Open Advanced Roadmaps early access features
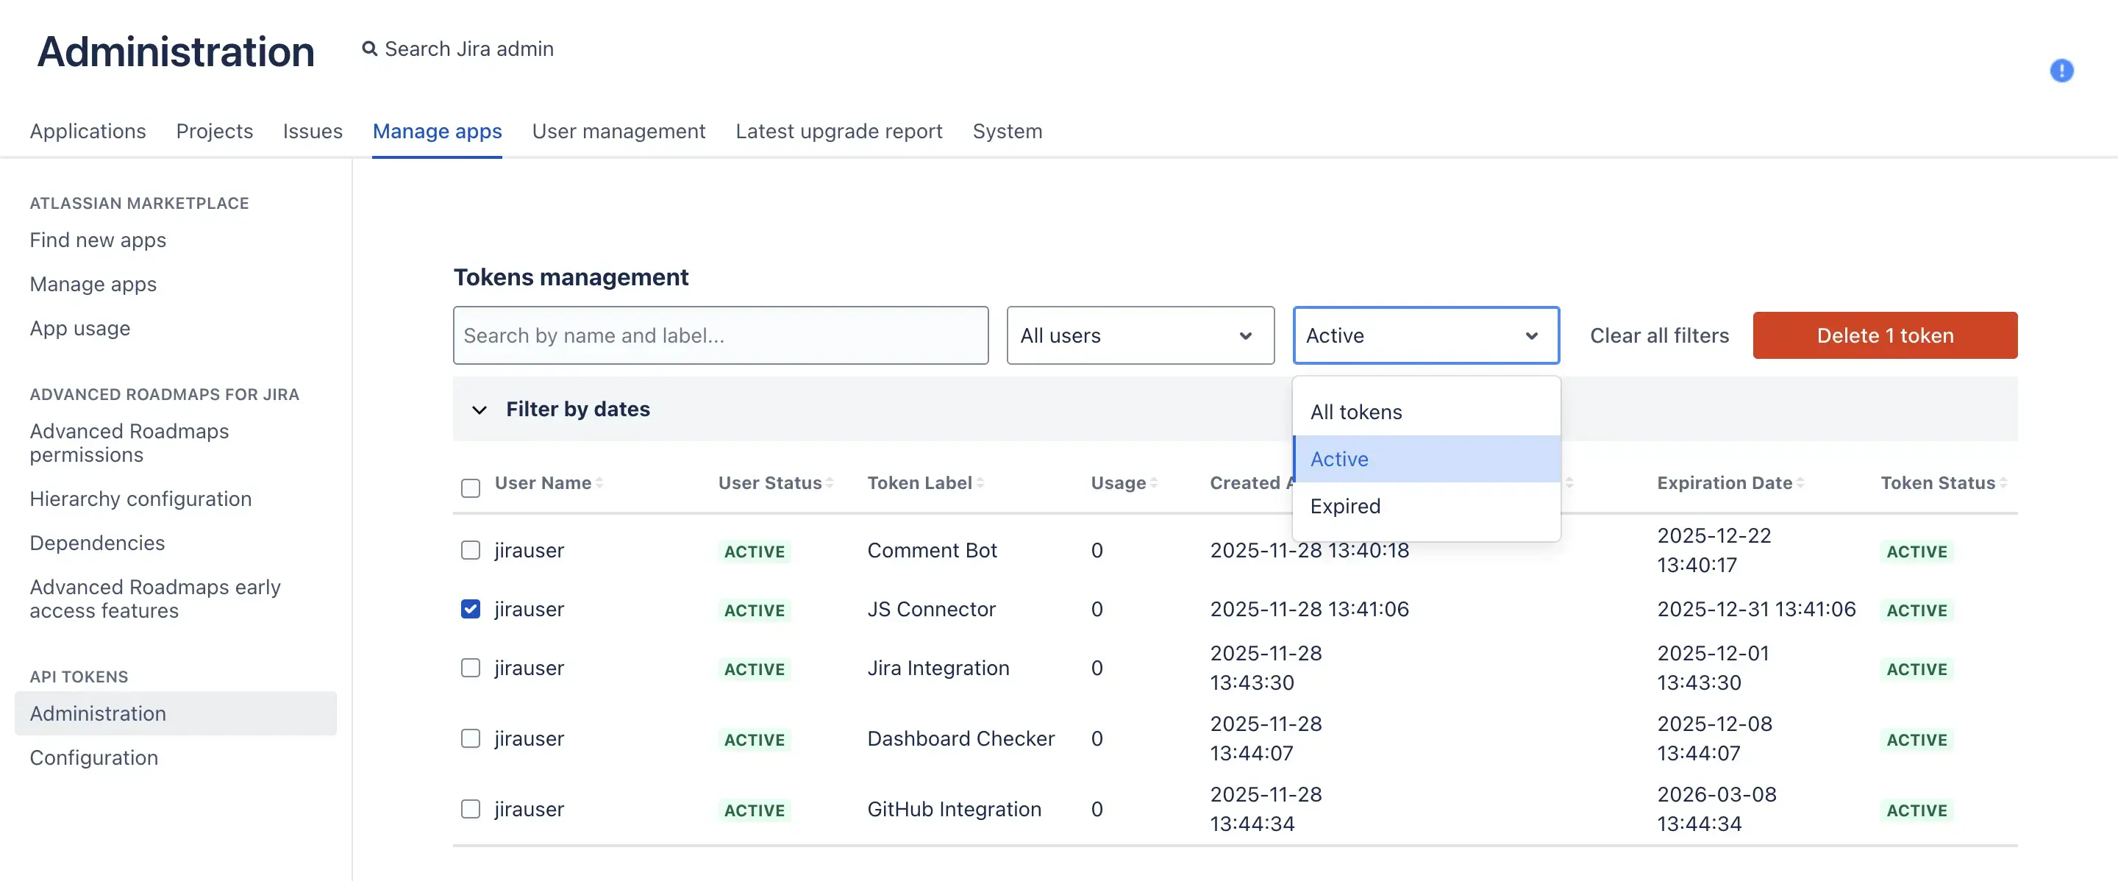This screenshot has width=2118, height=881. 155,599
